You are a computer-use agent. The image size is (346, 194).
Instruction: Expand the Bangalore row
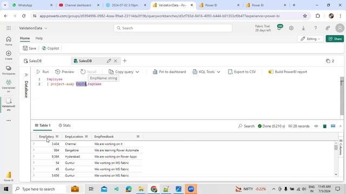coord(34,150)
